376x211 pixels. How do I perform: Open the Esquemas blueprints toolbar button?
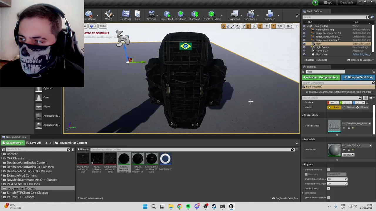tap(234, 15)
